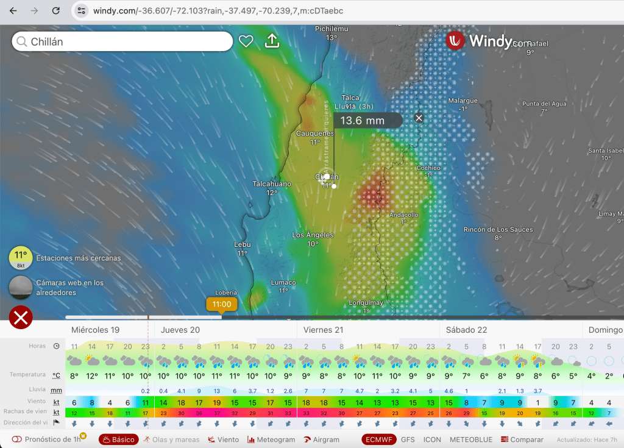624x448 pixels.
Task: Open Comparar model comparison
Action: click(522, 439)
